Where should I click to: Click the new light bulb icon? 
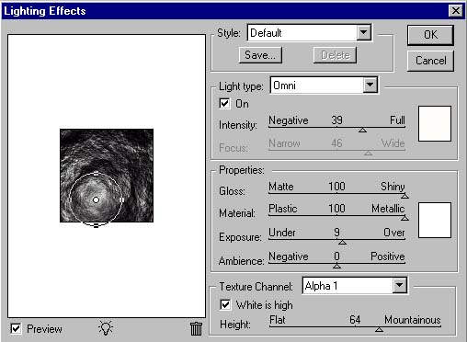(x=106, y=328)
